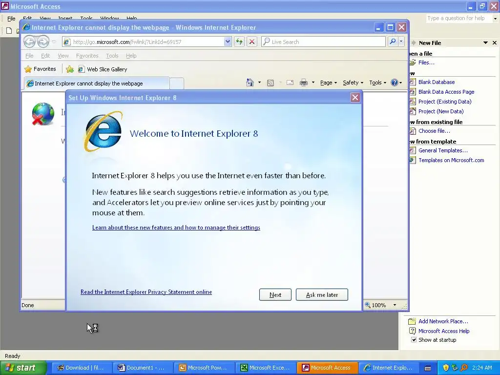
Task: Switch to Document1 Word taskbar button
Action: [x=142, y=368]
